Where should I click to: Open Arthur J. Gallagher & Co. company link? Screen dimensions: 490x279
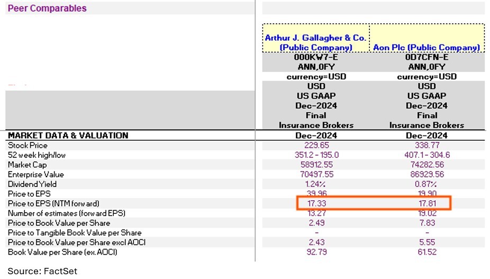coord(315,42)
